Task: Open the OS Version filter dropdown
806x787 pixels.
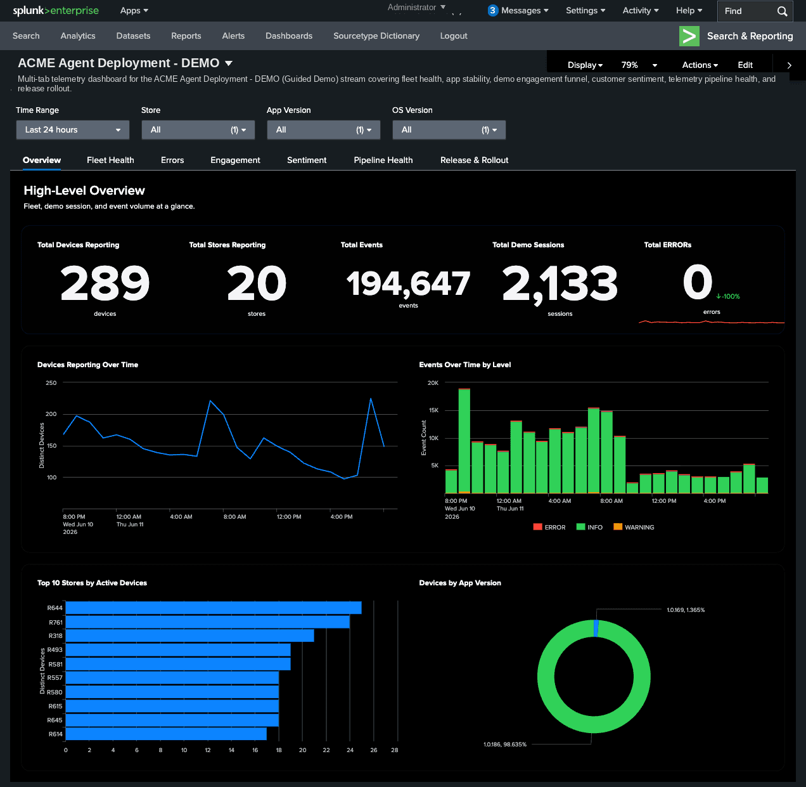Action: (x=449, y=130)
